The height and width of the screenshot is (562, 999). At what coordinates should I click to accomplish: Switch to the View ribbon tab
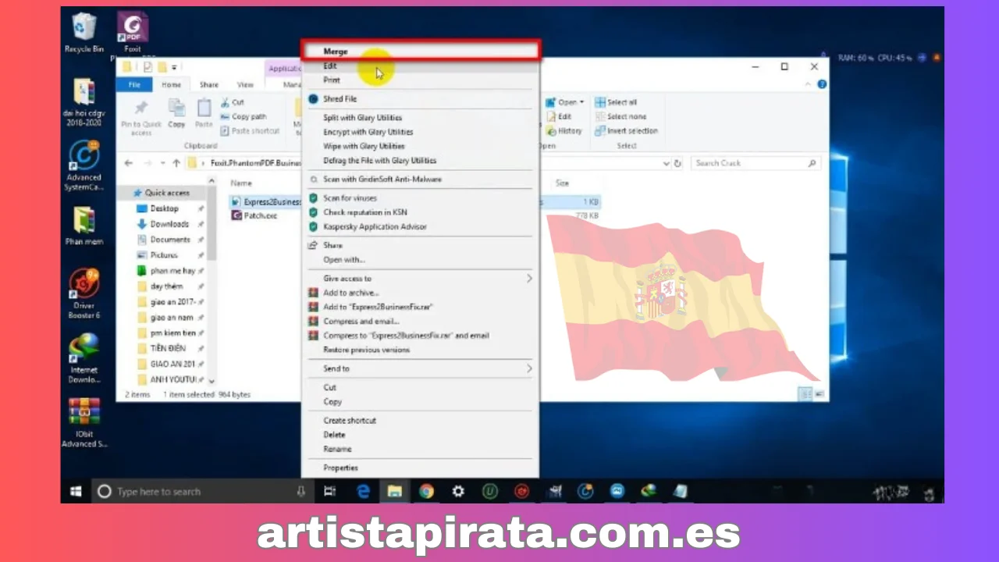pos(245,84)
